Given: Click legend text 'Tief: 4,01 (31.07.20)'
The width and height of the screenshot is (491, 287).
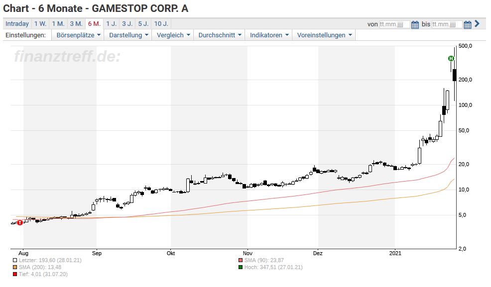Looking at the screenshot, I should click(x=43, y=274).
